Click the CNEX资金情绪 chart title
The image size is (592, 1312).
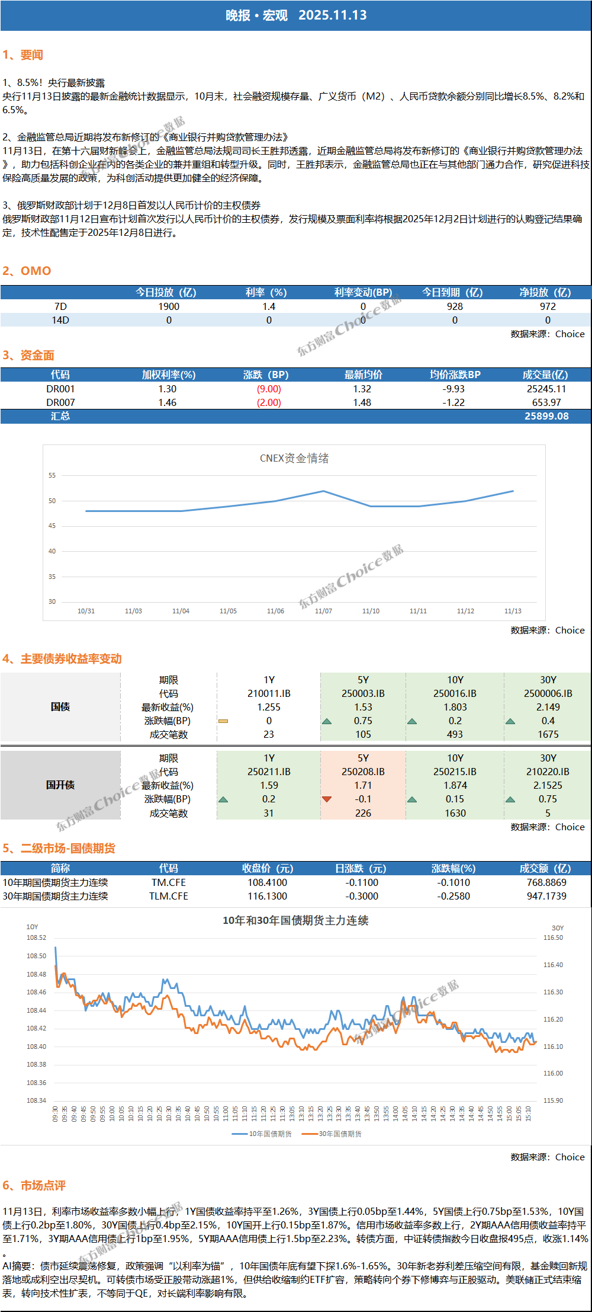[294, 458]
